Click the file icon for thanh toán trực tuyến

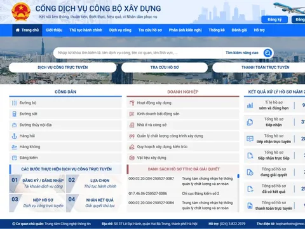coord(250,205)
